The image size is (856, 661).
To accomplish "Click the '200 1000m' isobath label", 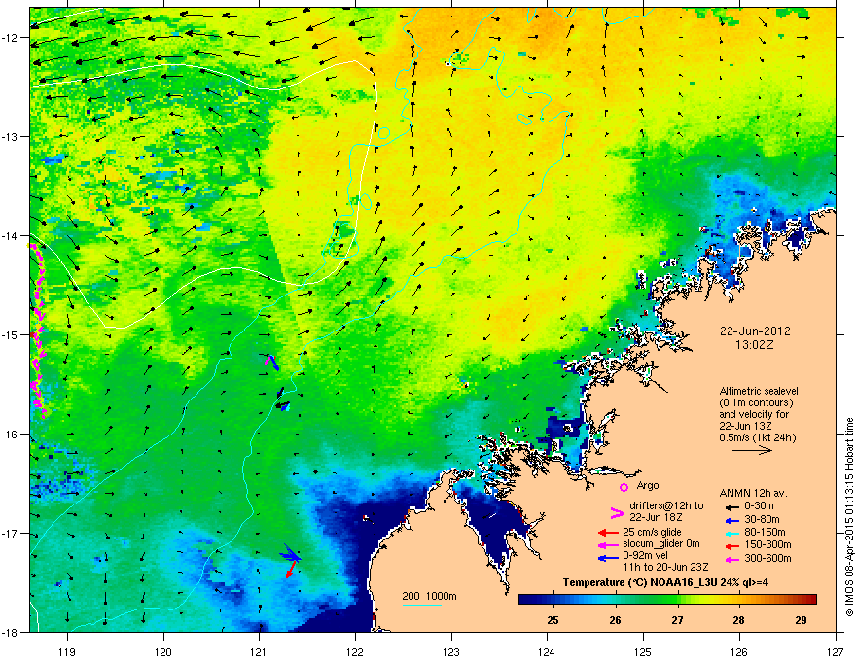I will tap(429, 596).
